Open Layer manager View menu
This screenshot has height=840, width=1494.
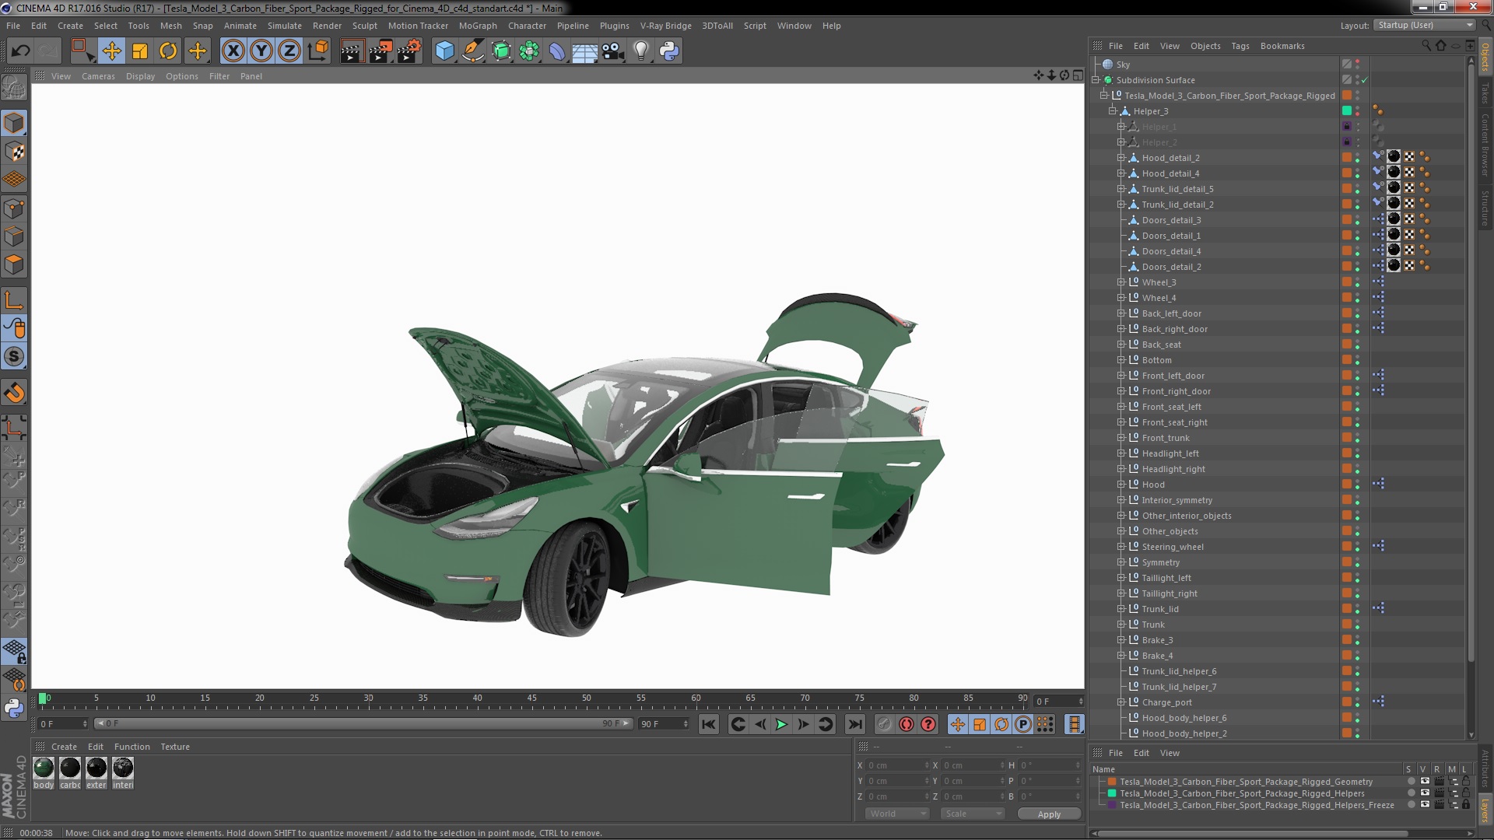tap(1170, 753)
